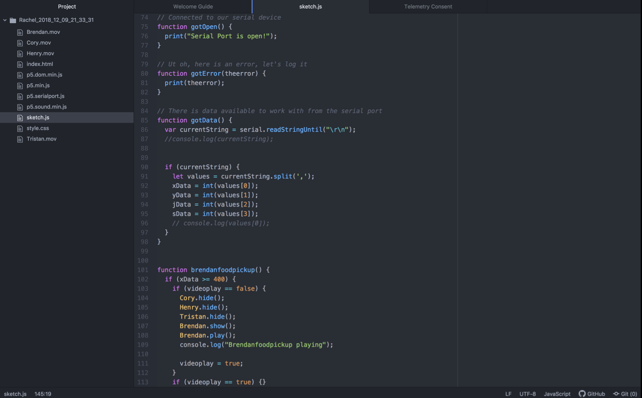Place cursor on brendanfoodpickup function name

tap(223, 270)
